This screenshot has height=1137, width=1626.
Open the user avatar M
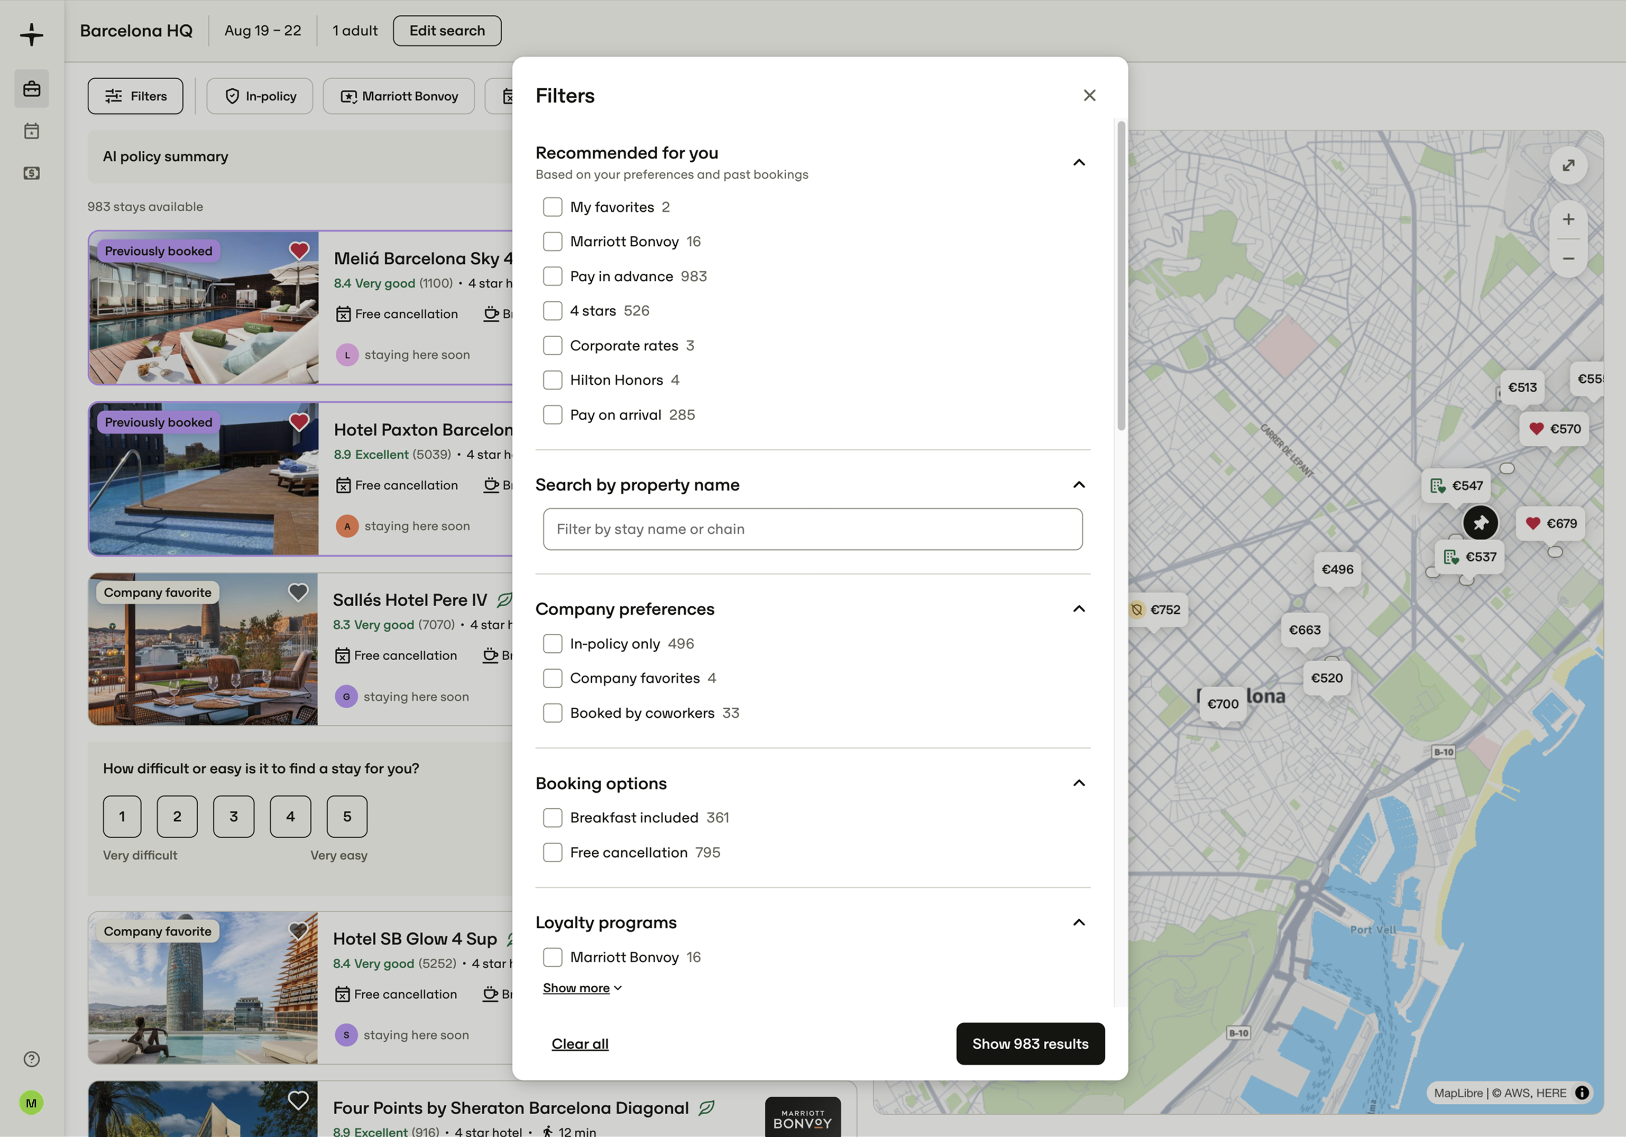(31, 1103)
